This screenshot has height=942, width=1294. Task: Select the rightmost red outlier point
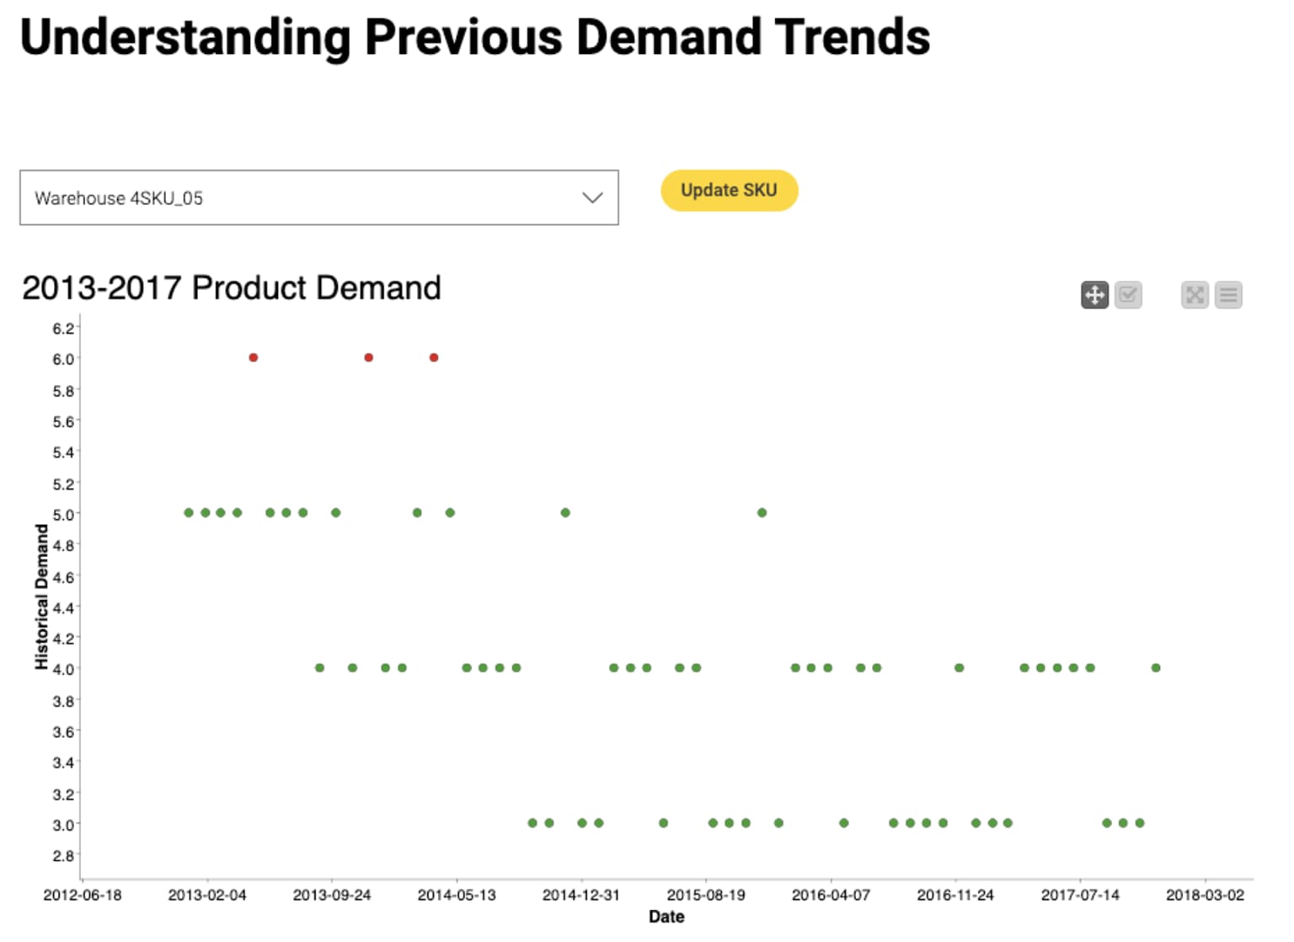[434, 357]
